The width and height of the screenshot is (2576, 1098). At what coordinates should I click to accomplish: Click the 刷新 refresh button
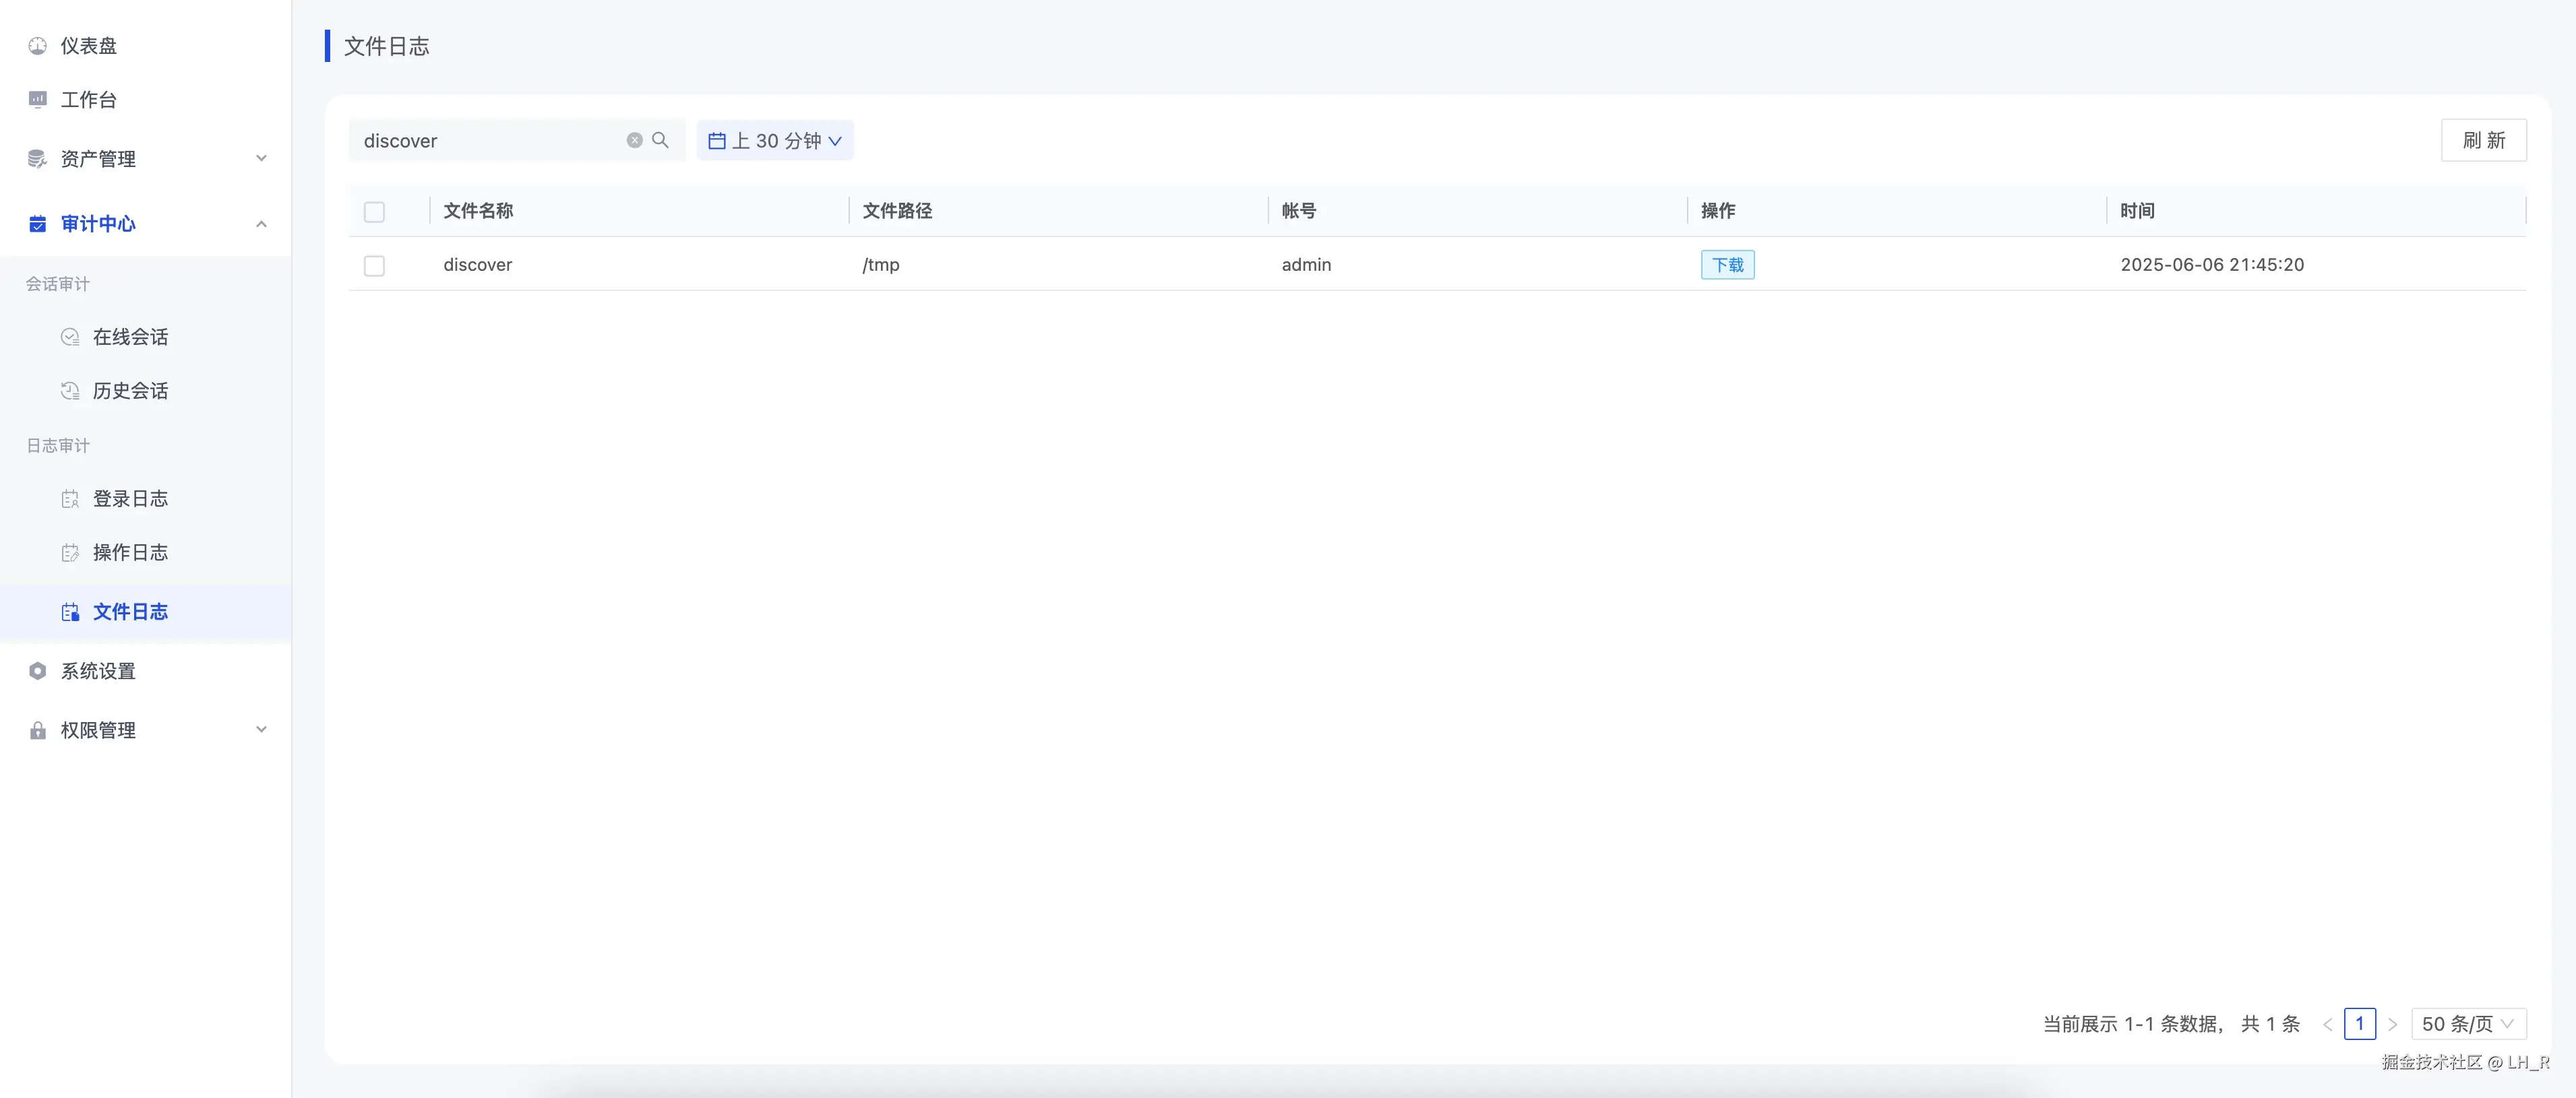coord(2483,141)
